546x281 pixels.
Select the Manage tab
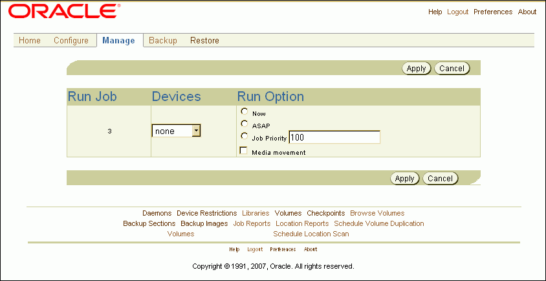click(x=118, y=40)
